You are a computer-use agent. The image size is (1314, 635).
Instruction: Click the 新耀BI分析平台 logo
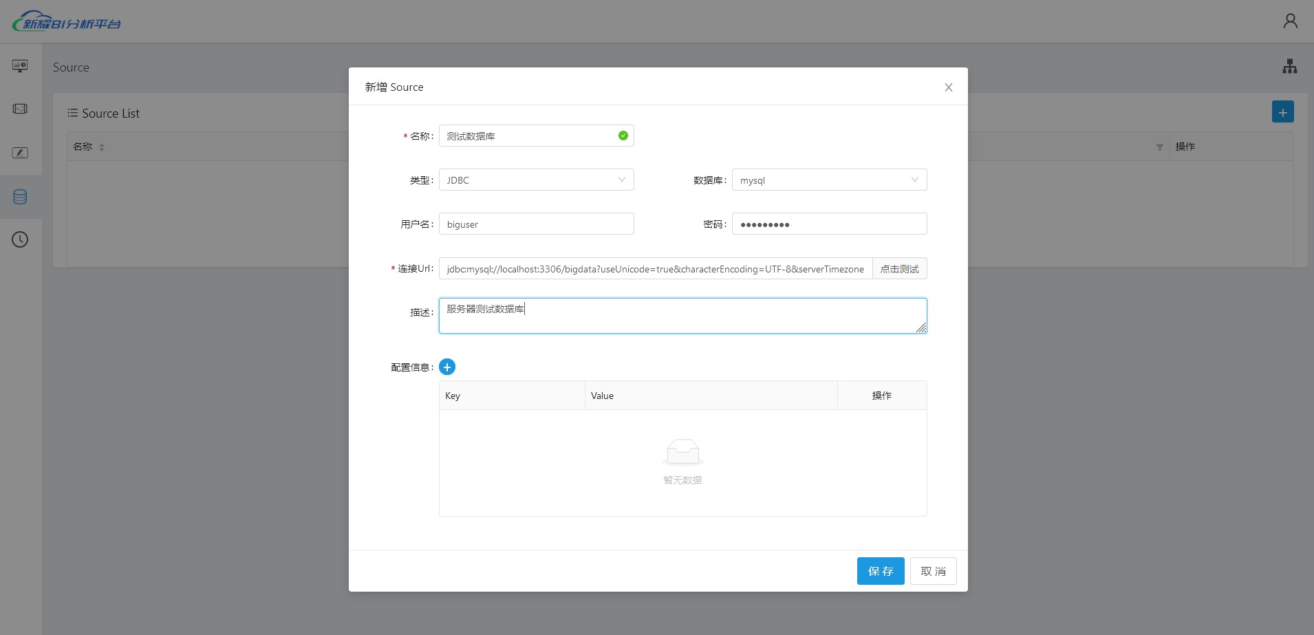pos(67,22)
